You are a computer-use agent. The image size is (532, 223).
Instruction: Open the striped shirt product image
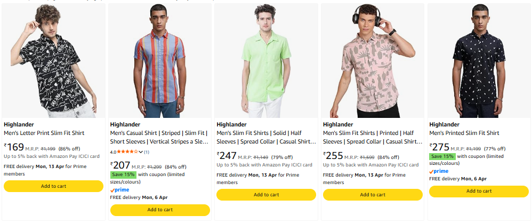pos(160,60)
